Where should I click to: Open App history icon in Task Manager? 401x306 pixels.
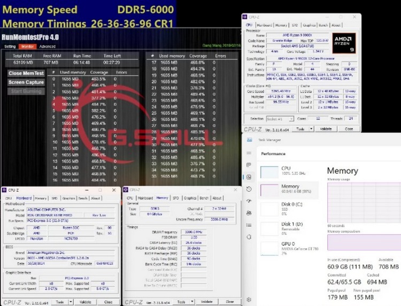click(249, 190)
